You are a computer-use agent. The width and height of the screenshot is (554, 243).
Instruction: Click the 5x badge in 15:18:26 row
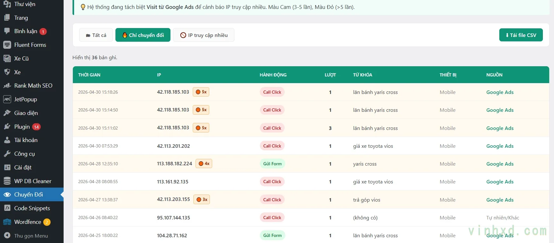201,92
